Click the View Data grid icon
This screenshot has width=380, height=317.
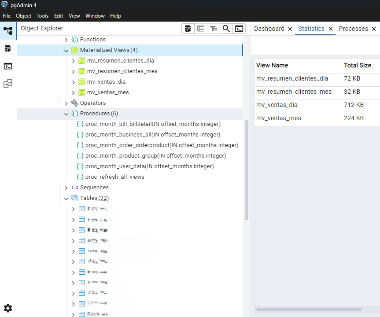(201, 29)
